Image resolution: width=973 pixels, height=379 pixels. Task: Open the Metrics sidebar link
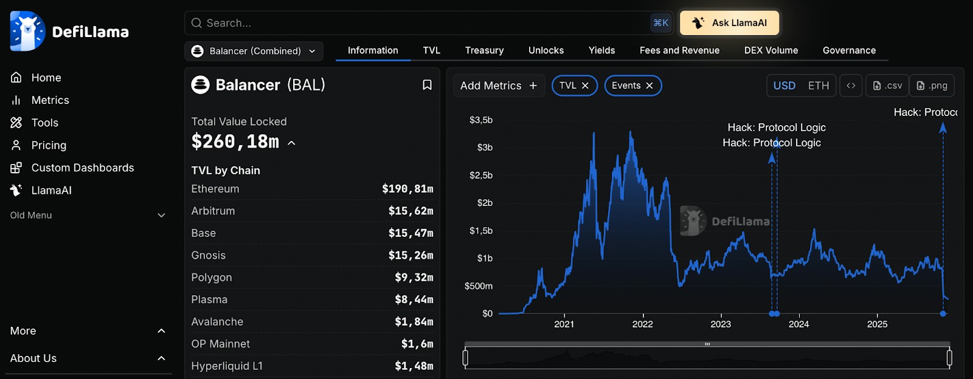tap(50, 100)
